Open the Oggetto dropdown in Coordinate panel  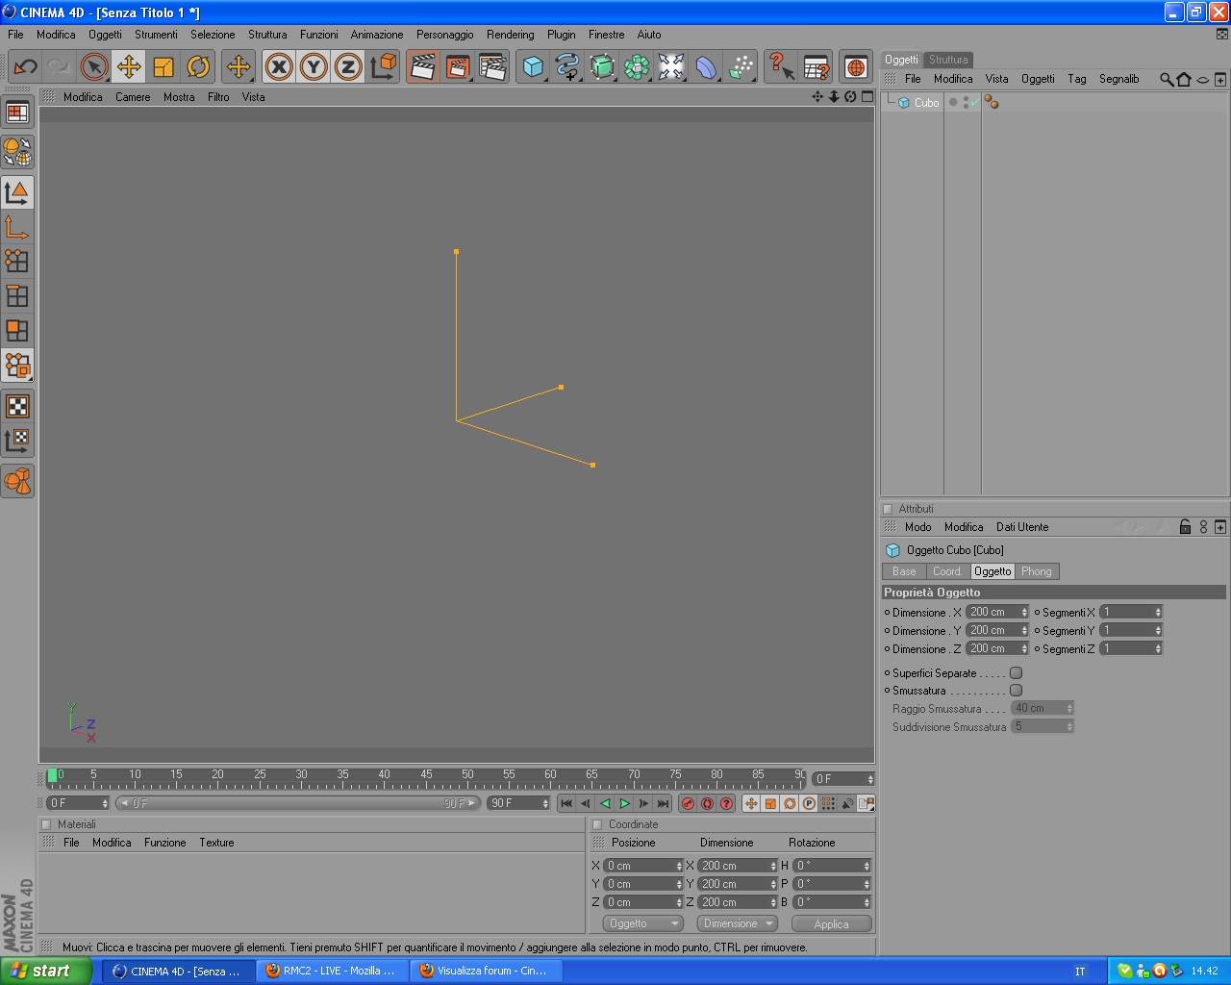[x=643, y=923]
